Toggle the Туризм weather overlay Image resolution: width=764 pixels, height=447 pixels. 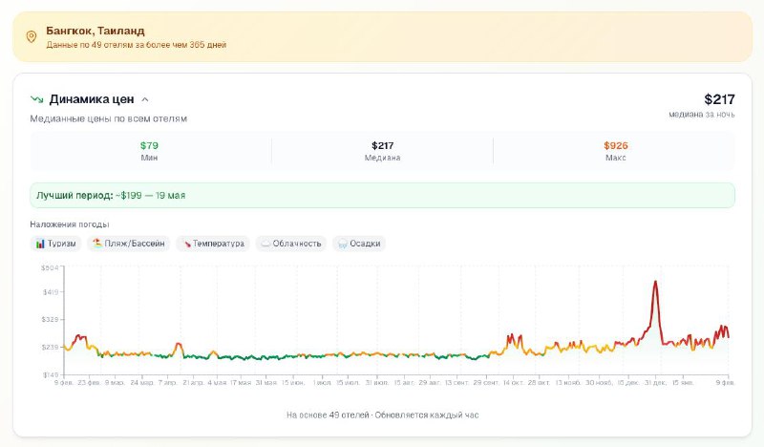coord(55,244)
